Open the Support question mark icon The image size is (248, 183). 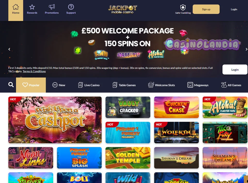coord(71,7)
